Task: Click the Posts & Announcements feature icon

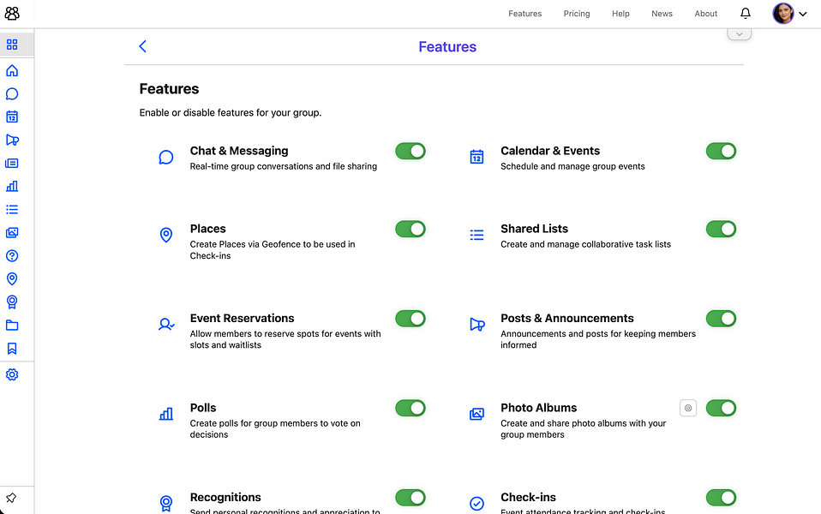Action: click(477, 325)
